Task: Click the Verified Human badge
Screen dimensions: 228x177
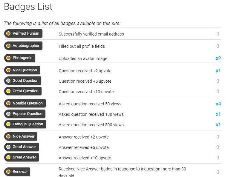Action: click(23, 33)
